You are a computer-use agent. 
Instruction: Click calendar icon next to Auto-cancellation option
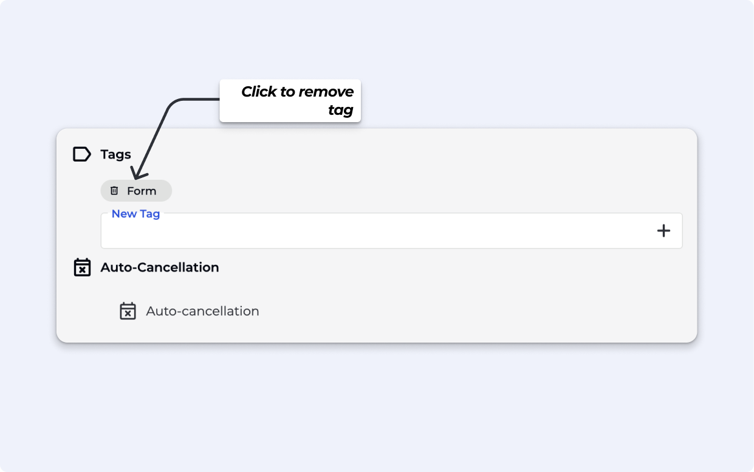click(128, 311)
